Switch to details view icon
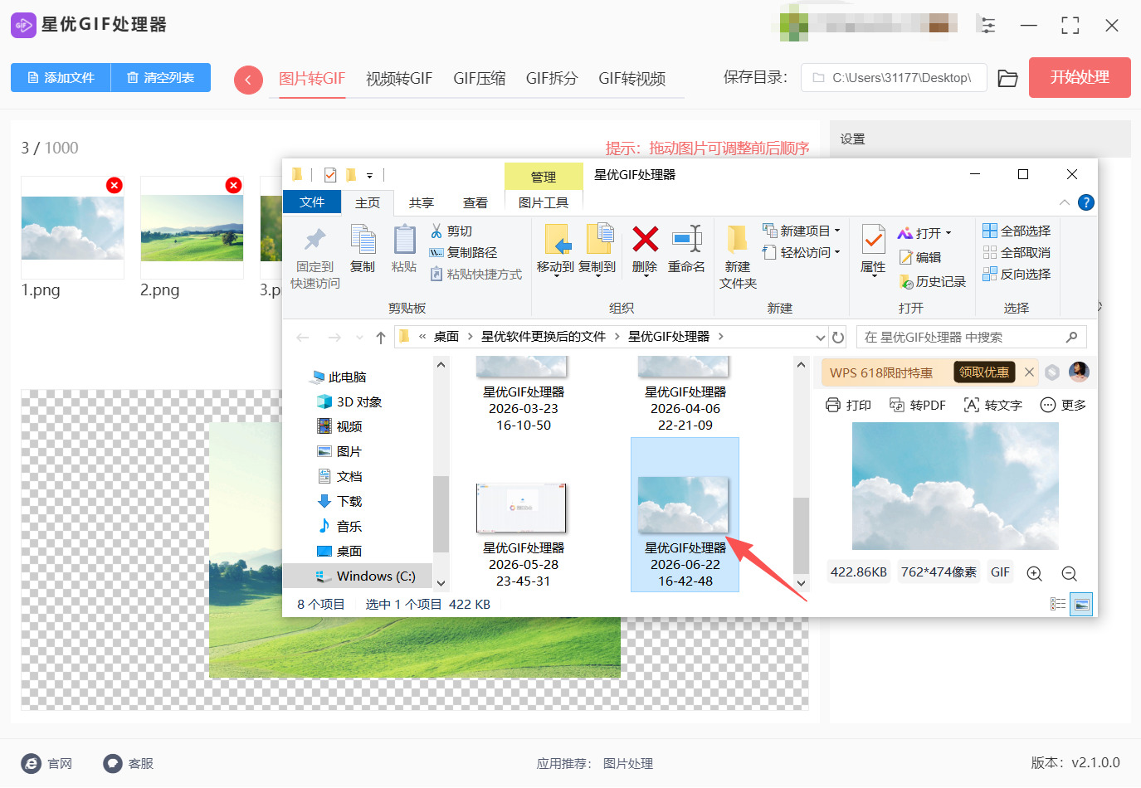 click(1058, 604)
